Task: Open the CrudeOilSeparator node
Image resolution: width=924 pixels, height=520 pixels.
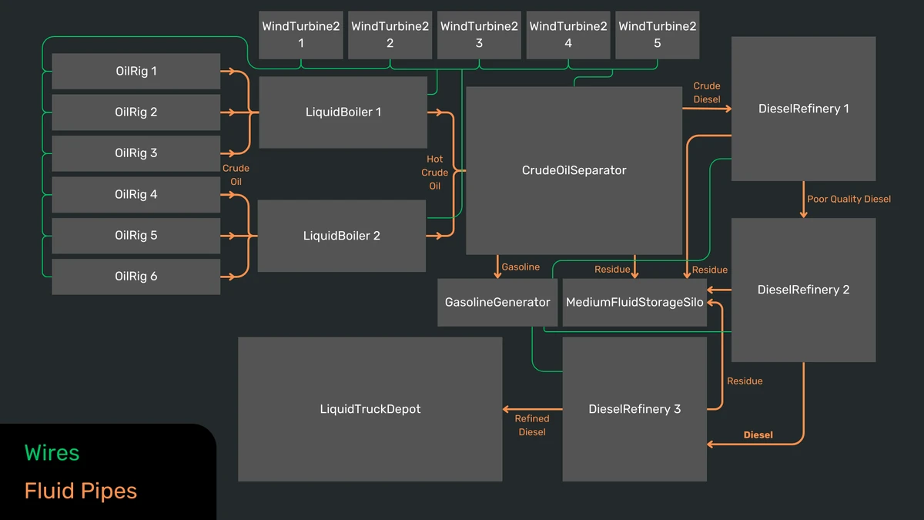Action: [573, 169]
